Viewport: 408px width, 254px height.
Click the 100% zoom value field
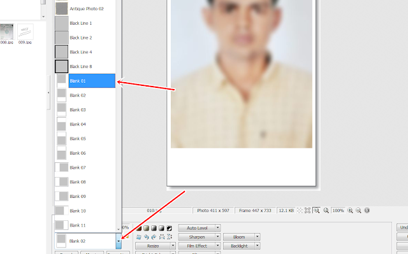(x=339, y=211)
